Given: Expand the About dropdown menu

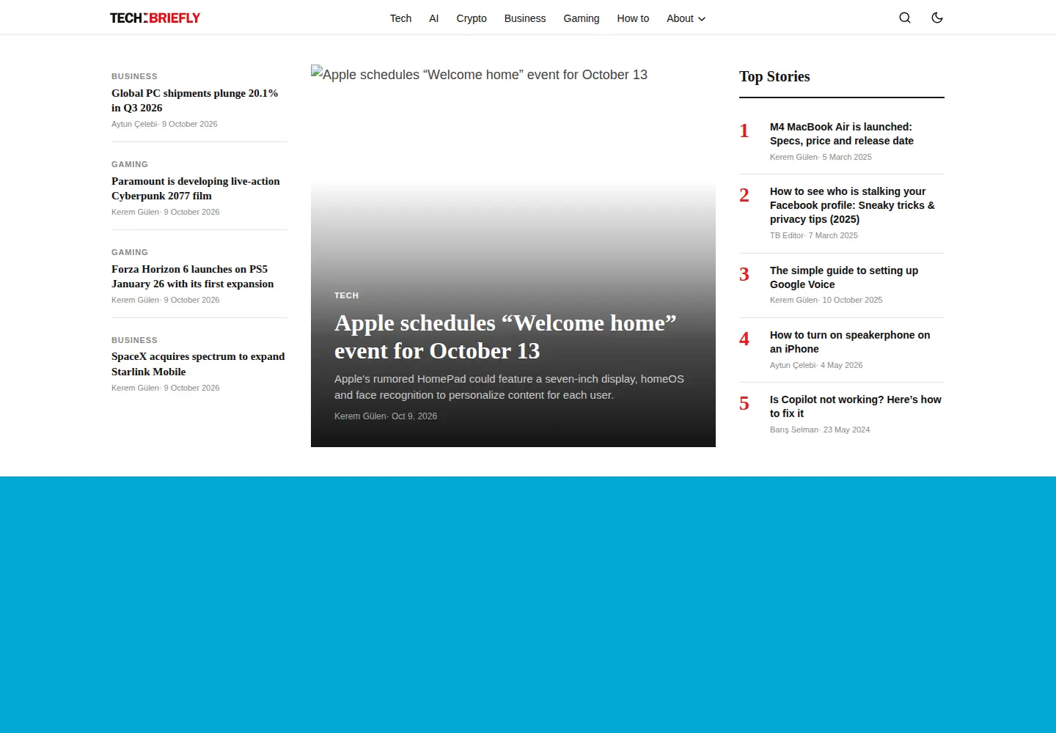Looking at the screenshot, I should click(686, 18).
